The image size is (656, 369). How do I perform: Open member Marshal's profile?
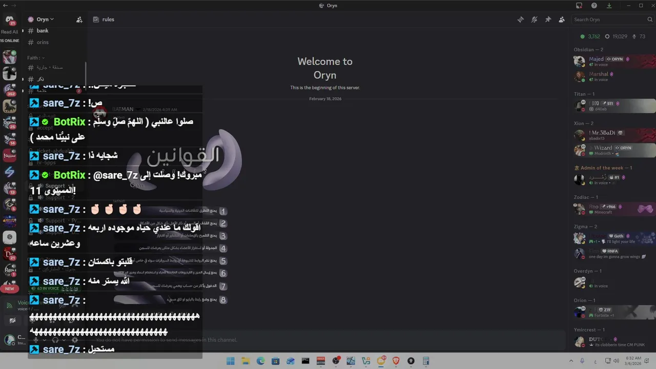[x=614, y=76]
